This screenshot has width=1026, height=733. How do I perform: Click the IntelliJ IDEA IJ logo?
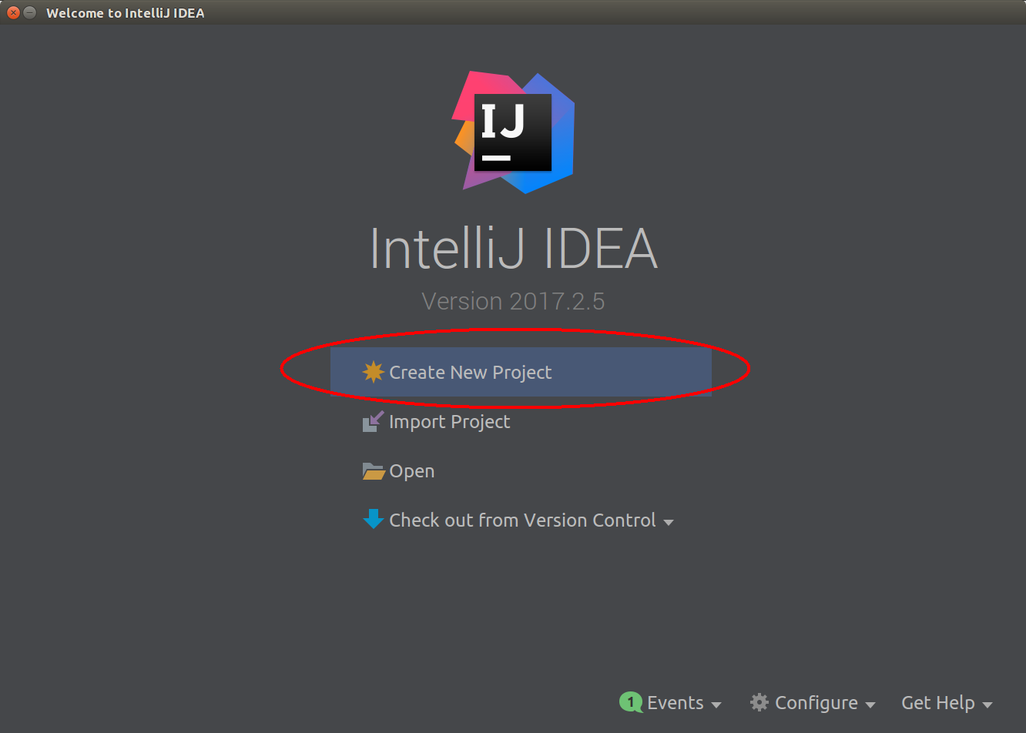pyautogui.click(x=513, y=132)
